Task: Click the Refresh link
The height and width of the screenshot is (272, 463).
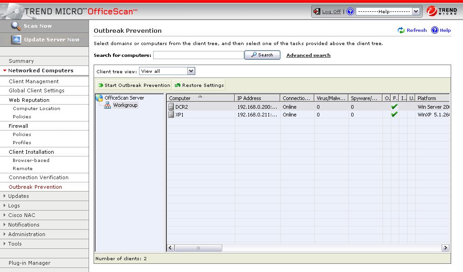Action: pyautogui.click(x=417, y=30)
